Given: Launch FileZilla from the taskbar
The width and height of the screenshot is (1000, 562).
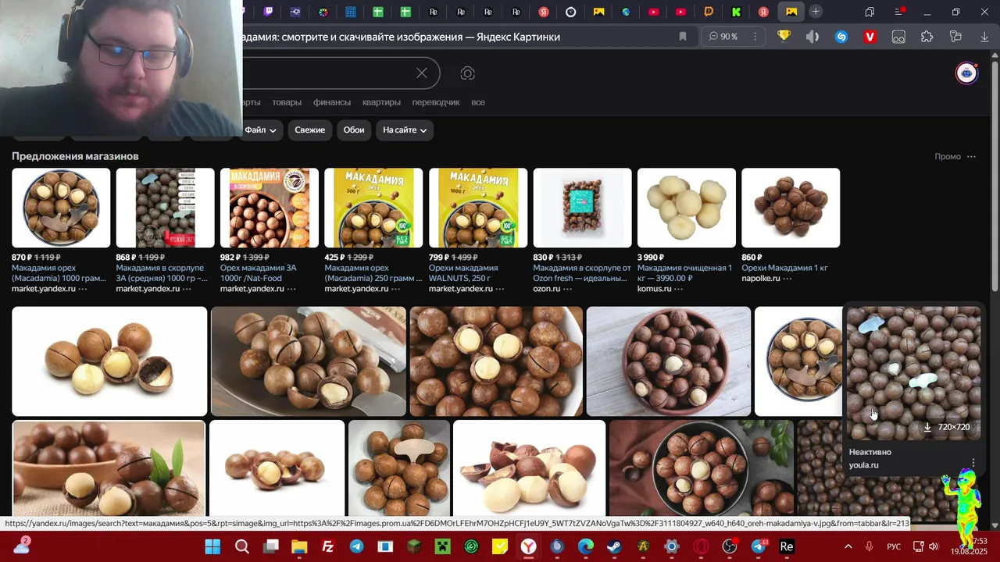Looking at the screenshot, I should (327, 546).
